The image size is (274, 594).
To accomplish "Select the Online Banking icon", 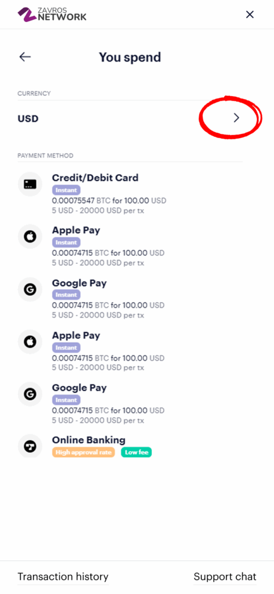I will click(x=30, y=446).
